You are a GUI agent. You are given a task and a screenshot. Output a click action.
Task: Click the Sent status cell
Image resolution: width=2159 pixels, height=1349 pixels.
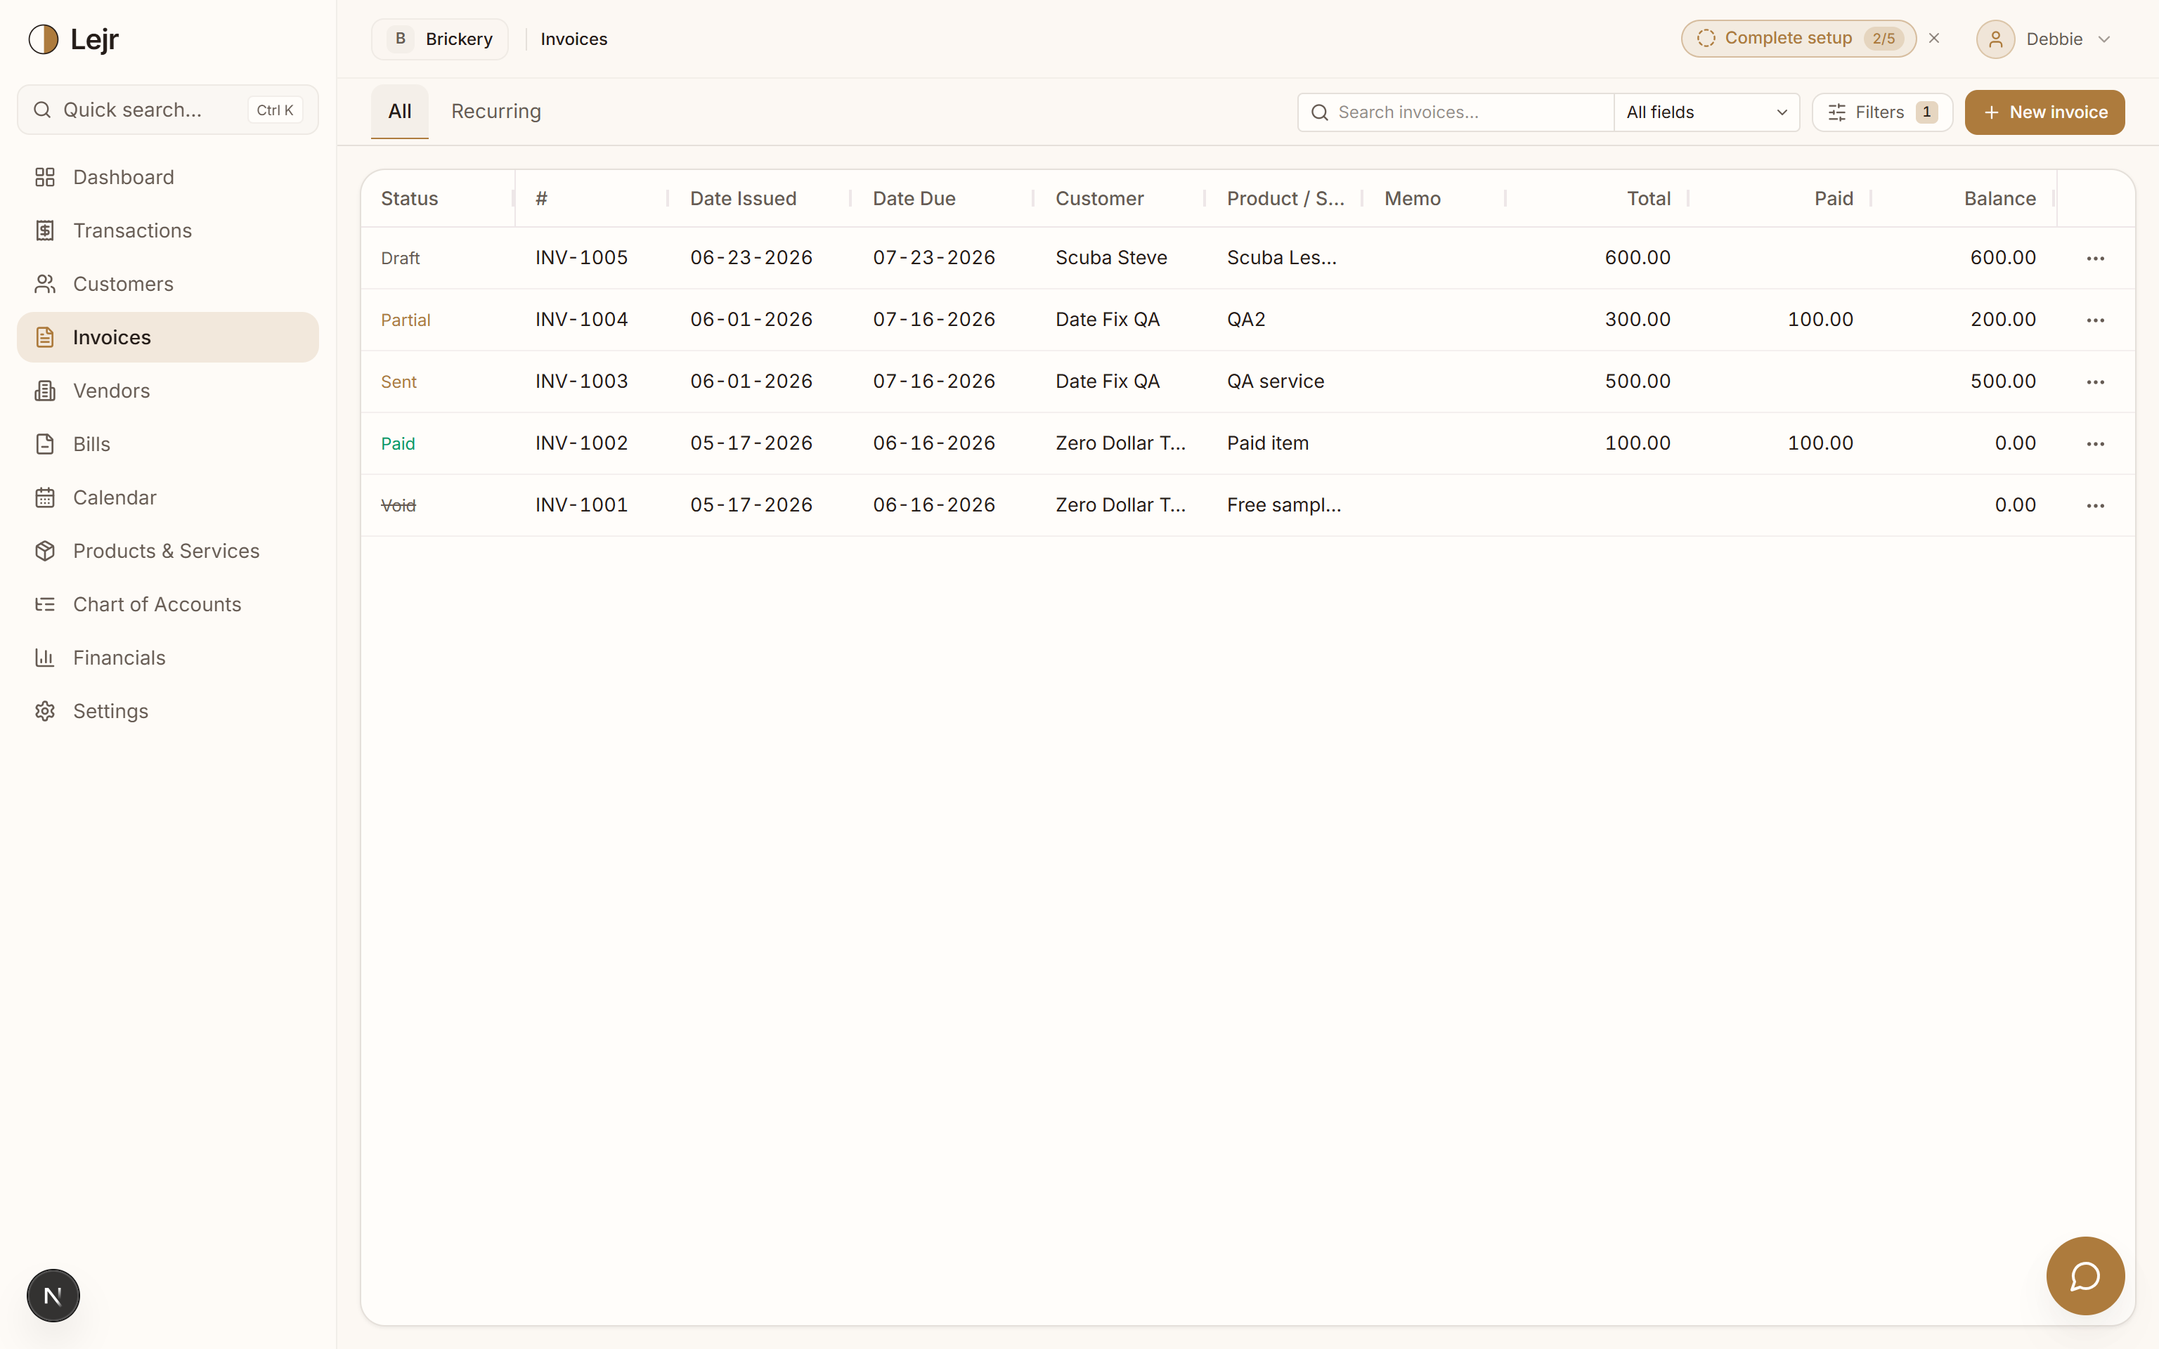pyautogui.click(x=398, y=382)
